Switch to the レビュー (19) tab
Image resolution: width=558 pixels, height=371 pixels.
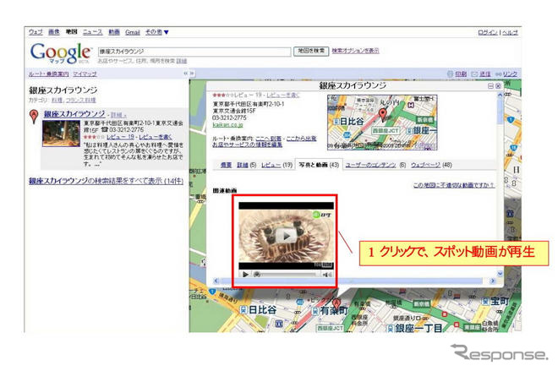pos(276,165)
